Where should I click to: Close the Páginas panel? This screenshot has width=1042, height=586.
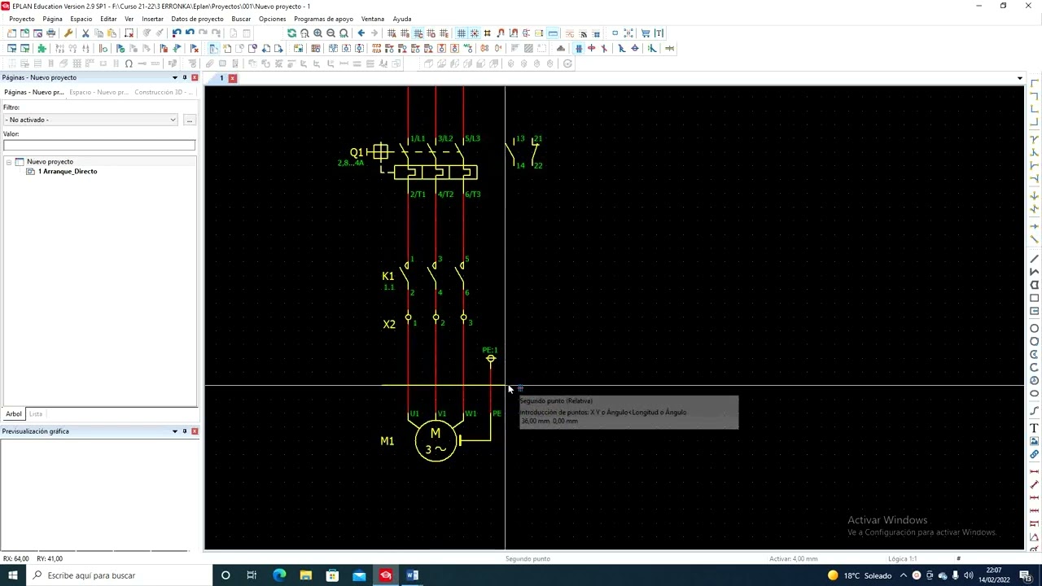point(195,77)
